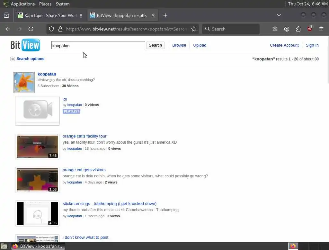The width and height of the screenshot is (329, 250).
Task: Open orange cat gets visitors title
Action: [84, 170]
